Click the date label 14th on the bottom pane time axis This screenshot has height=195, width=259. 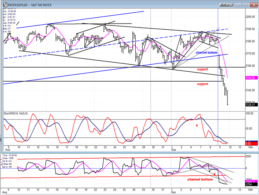point(250,190)
